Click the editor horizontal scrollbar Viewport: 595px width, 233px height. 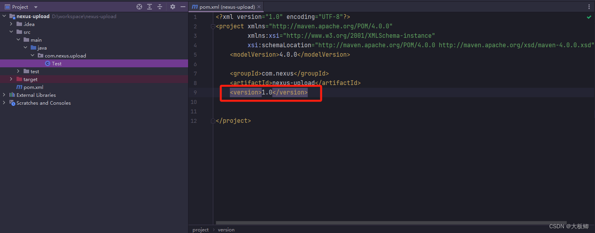tap(391, 223)
